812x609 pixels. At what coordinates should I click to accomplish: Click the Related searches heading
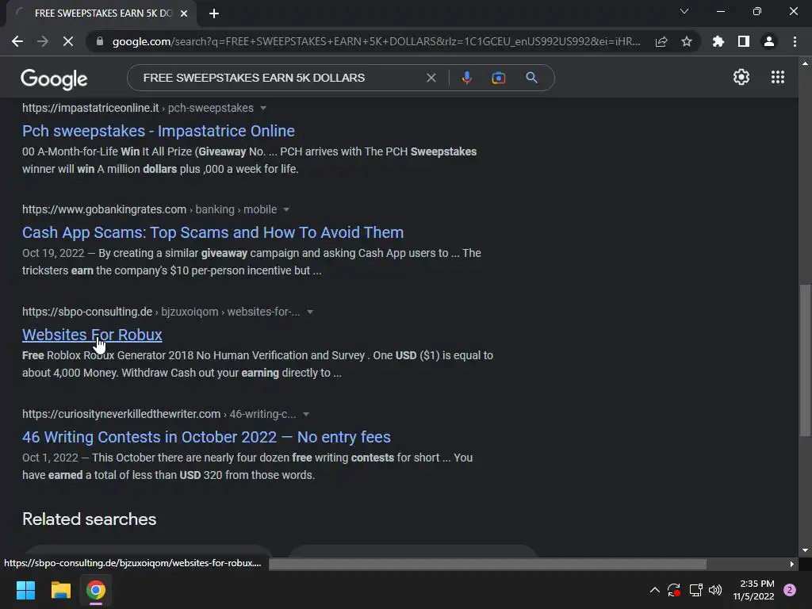89,519
